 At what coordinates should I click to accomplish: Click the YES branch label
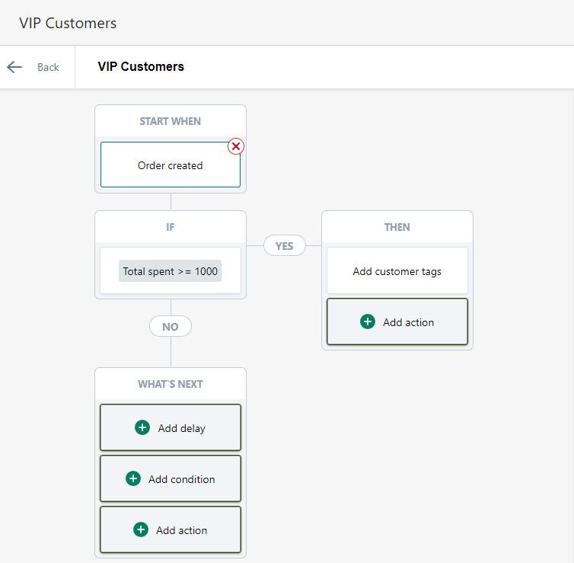pyautogui.click(x=285, y=246)
